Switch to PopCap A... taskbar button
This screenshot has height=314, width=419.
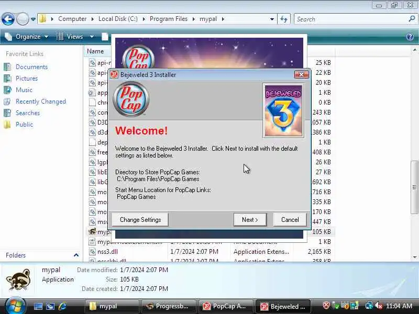(226, 306)
